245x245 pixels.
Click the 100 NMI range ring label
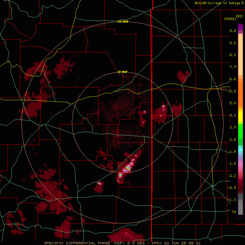coord(122,22)
